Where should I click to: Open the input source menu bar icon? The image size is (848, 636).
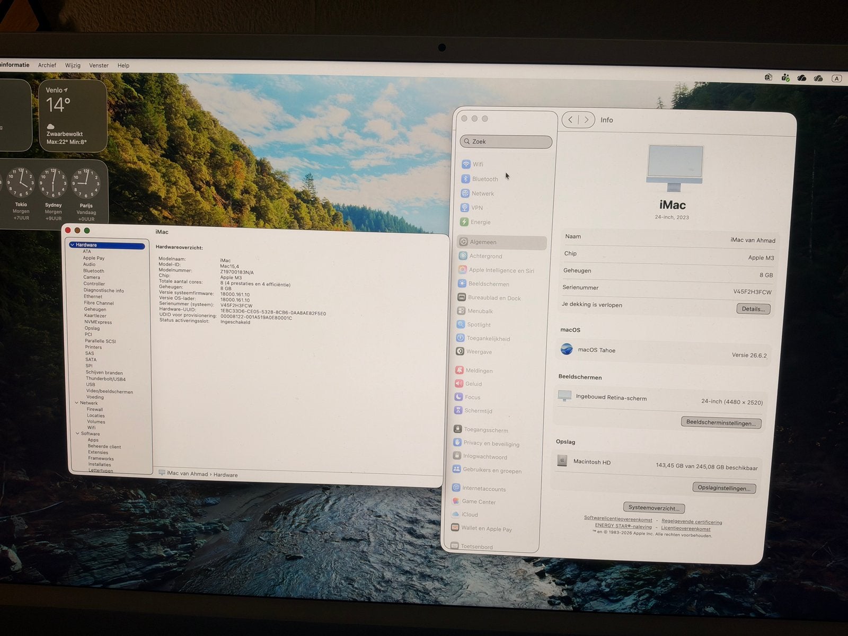click(837, 78)
